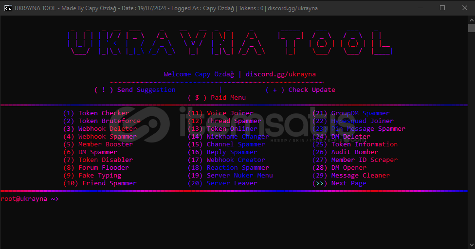The image size is (475, 249).
Task: Click the scrollbar down arrow
Action: (472, 245)
